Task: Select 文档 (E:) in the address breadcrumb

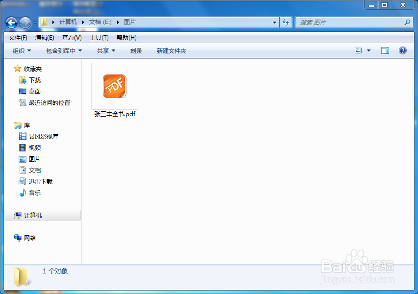Action: [100, 22]
